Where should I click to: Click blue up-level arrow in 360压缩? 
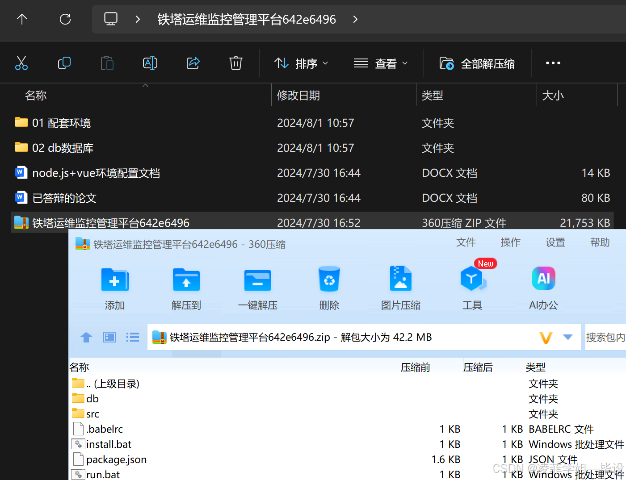[x=86, y=337]
